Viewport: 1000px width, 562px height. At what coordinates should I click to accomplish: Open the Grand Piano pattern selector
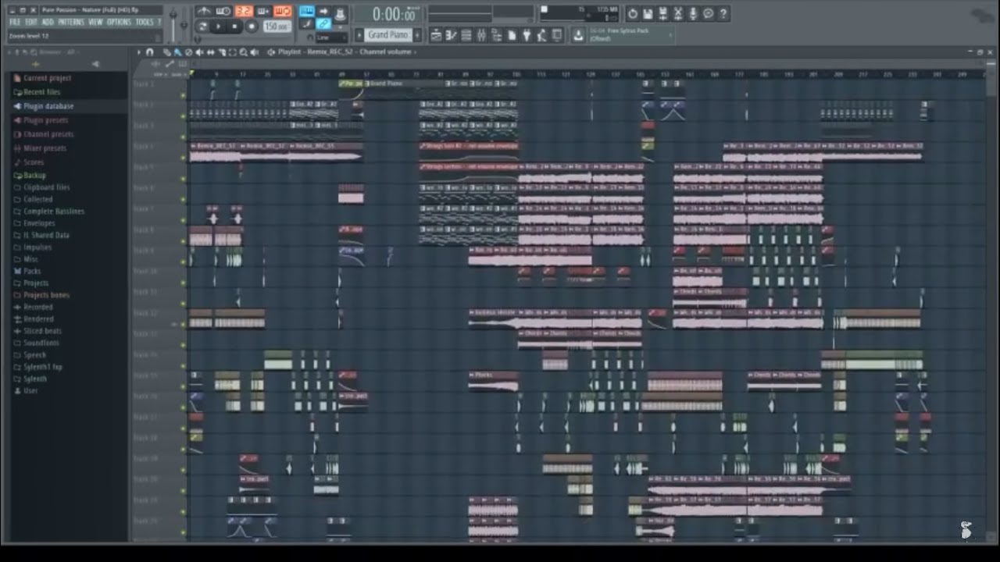388,35
